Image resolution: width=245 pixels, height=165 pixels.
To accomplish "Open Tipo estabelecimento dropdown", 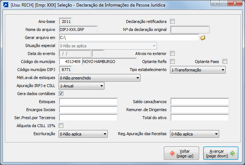I will pos(198,70).
